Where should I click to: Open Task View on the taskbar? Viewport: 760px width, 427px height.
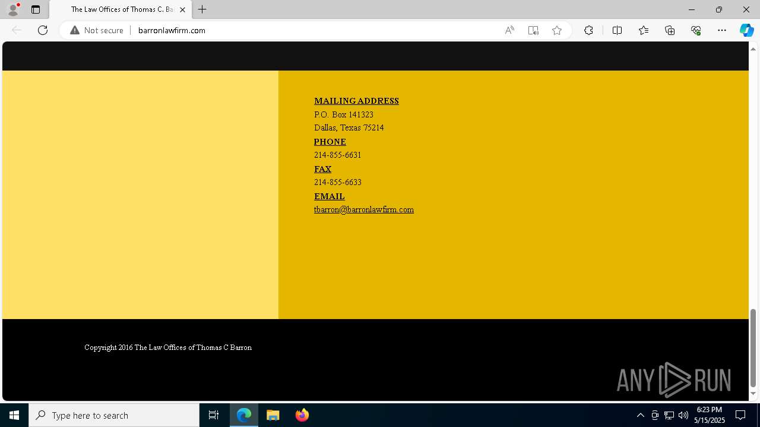(x=214, y=415)
